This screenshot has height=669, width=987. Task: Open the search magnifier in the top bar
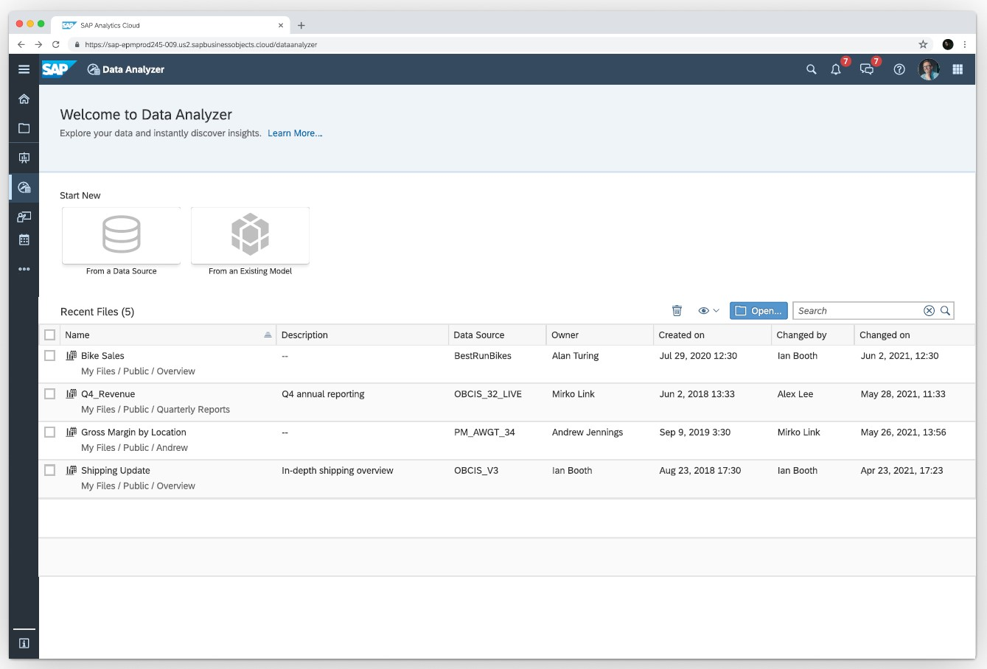[810, 69]
